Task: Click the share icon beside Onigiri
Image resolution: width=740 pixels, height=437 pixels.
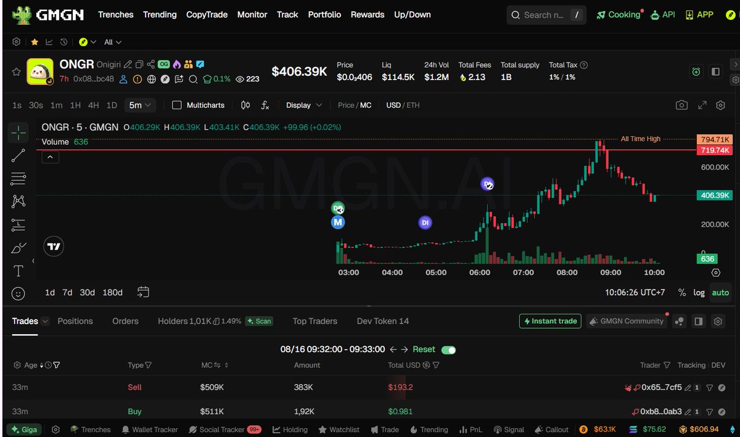Action: click(x=151, y=64)
